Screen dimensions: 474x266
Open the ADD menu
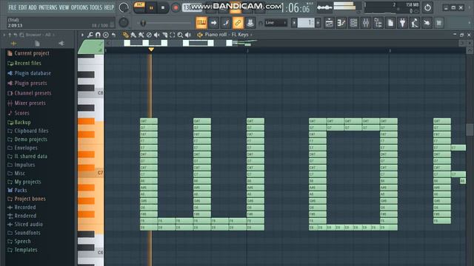(x=33, y=7)
